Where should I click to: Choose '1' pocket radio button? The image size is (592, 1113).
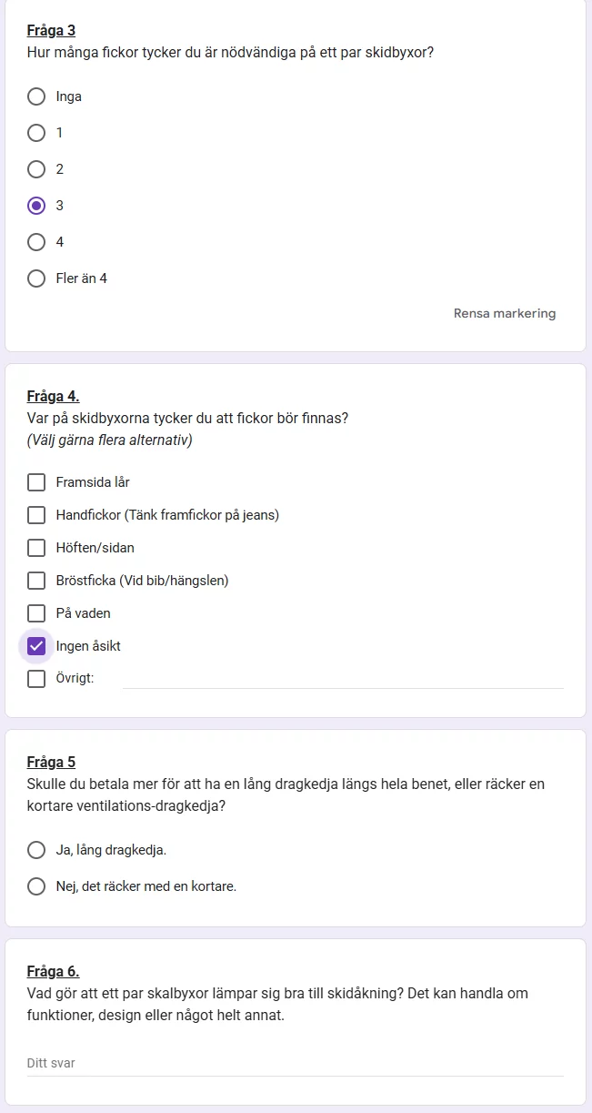[36, 133]
